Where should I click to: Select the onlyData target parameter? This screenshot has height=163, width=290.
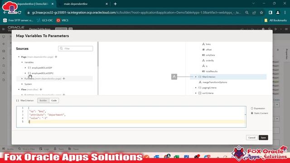(x=210, y=55)
